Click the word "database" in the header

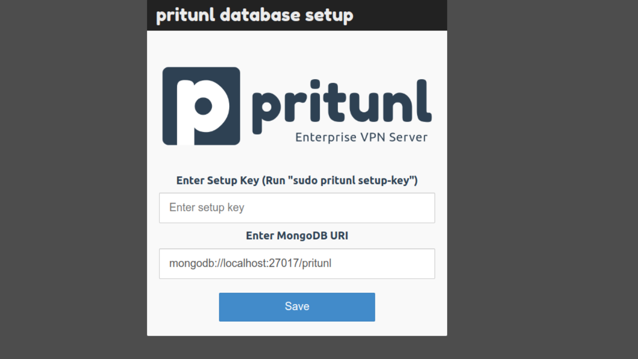pos(259,15)
